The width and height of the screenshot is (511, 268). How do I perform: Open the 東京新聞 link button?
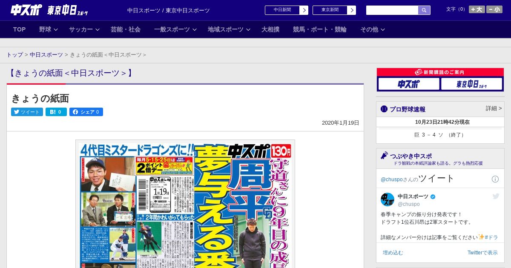[330, 10]
